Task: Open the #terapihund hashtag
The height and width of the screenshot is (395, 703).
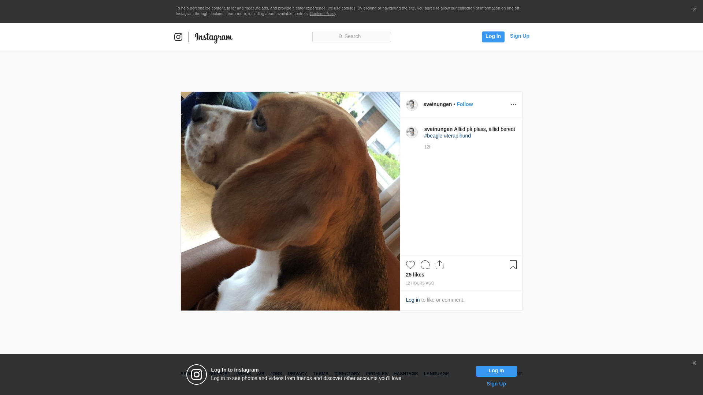Action: click(x=457, y=136)
